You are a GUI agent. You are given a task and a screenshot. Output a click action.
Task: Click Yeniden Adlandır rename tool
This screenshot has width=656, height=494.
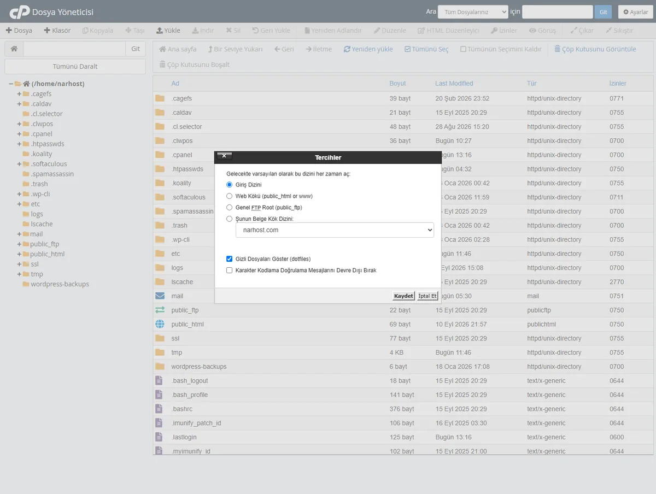(x=333, y=31)
